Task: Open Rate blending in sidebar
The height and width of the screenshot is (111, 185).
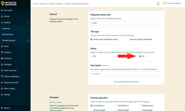Action: coord(7,35)
